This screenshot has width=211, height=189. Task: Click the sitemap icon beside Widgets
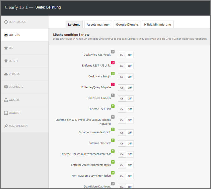point(6,100)
